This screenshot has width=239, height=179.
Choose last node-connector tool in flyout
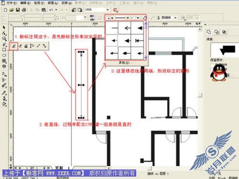click(44, 46)
